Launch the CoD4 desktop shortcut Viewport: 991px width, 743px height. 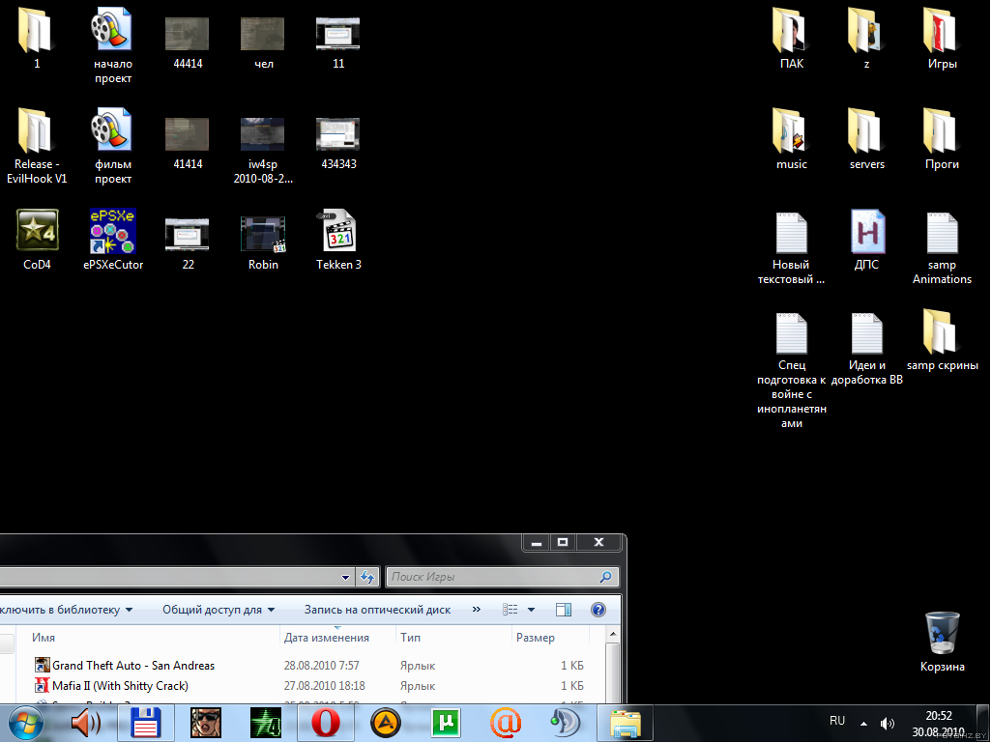pyautogui.click(x=38, y=230)
